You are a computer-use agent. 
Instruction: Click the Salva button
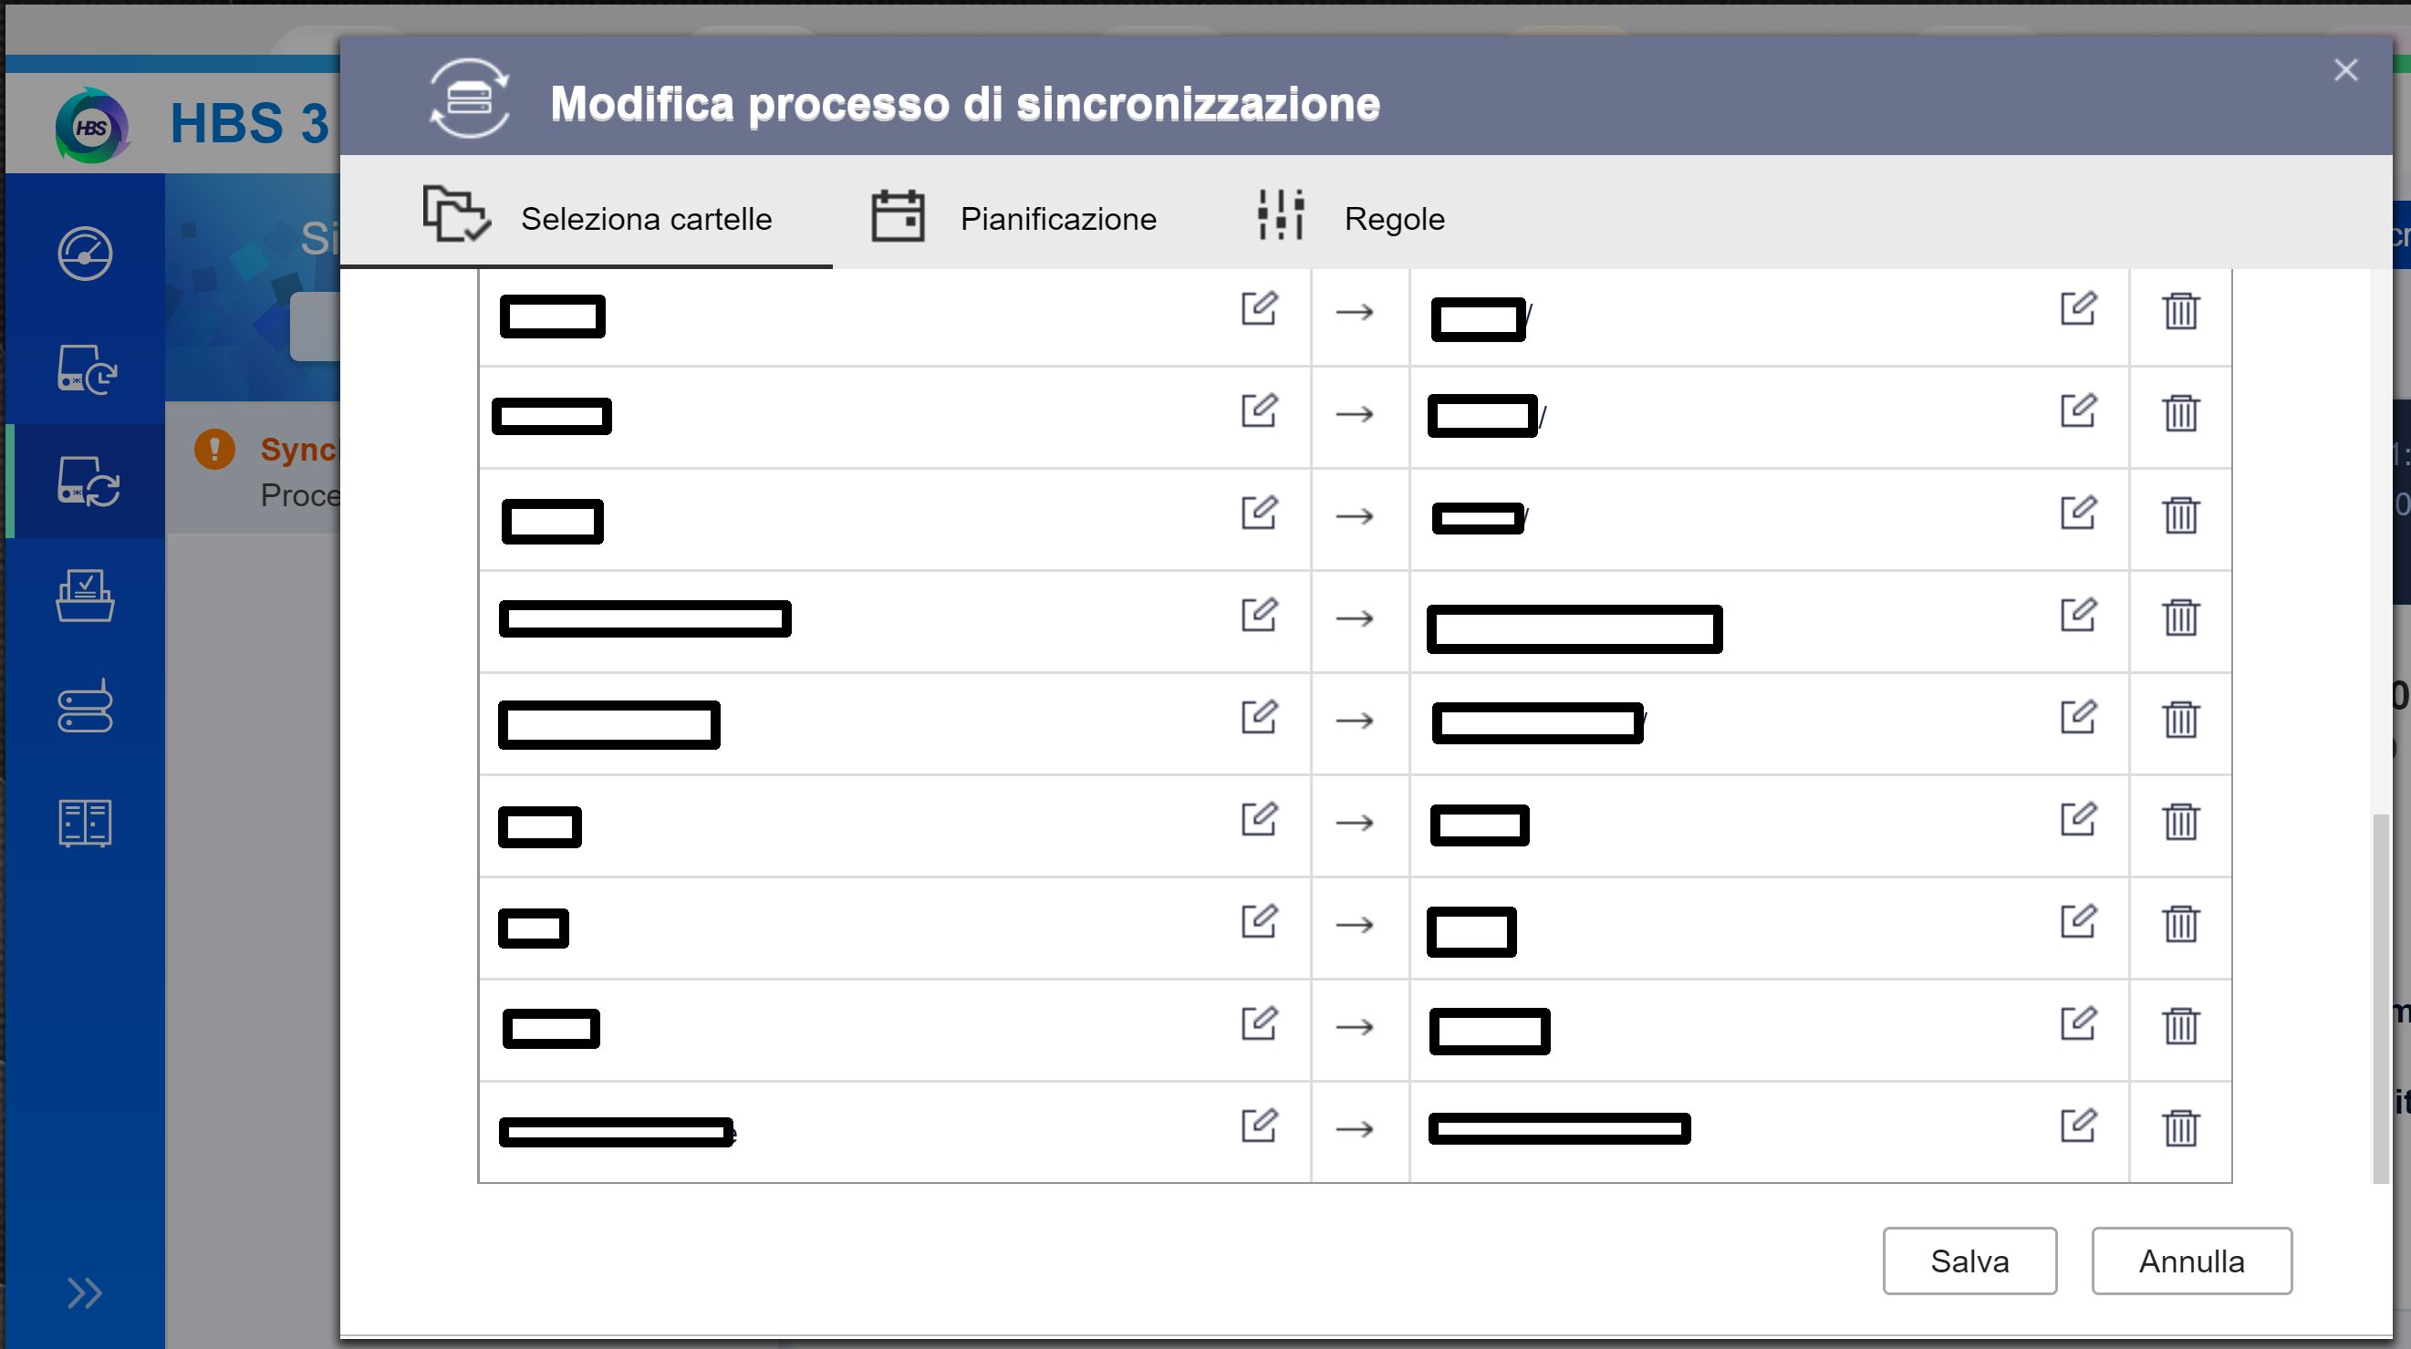point(1969,1261)
